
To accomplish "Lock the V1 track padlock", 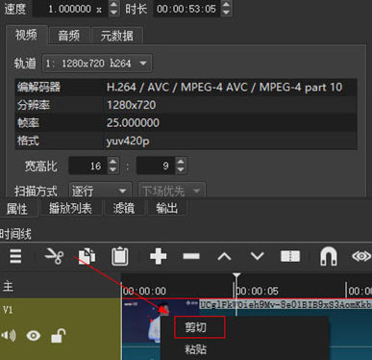I will point(58,336).
